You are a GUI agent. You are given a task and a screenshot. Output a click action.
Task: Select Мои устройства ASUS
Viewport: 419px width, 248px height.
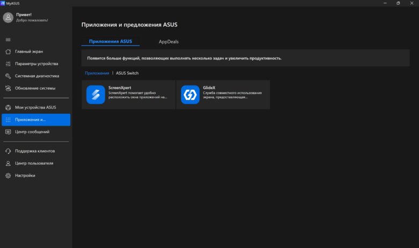tap(36, 107)
